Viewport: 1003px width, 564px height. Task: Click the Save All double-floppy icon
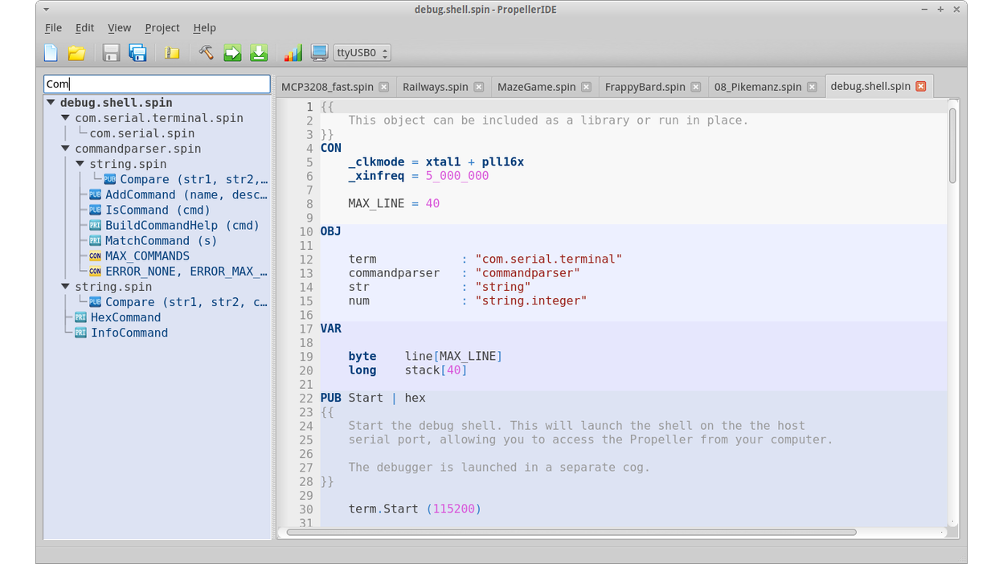click(138, 53)
